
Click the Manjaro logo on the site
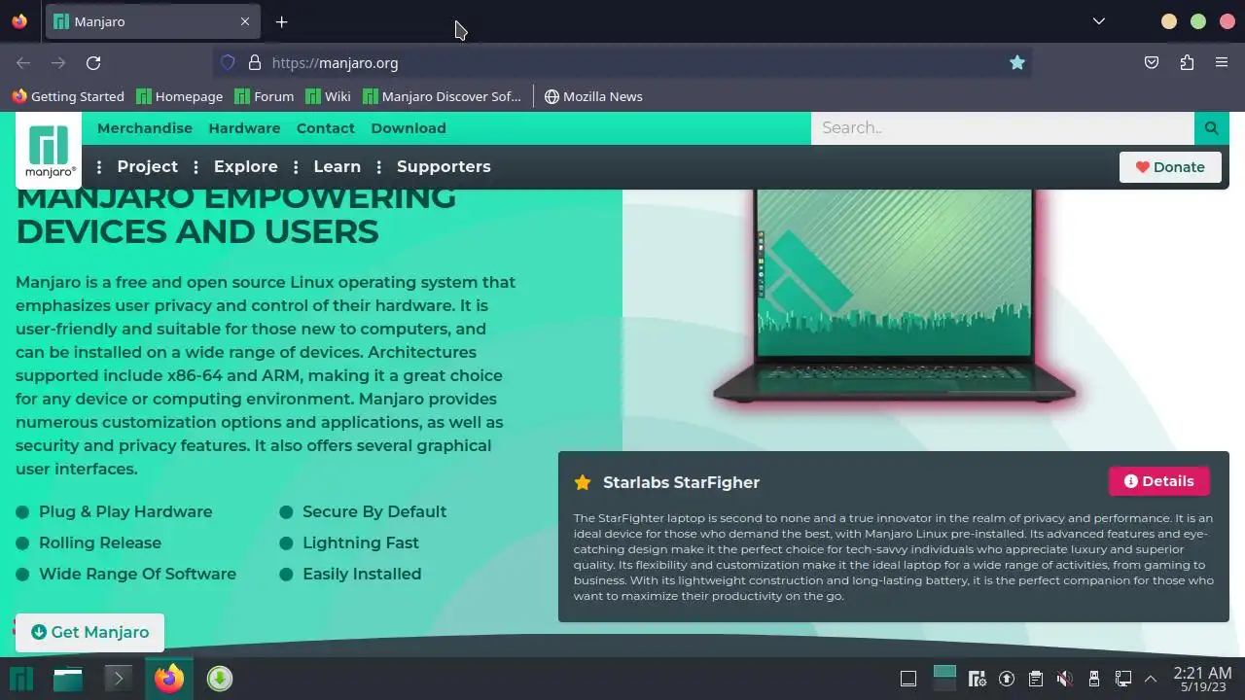pos(49,150)
